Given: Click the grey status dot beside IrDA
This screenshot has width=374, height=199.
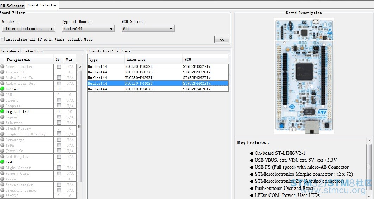Looking at the screenshot, I should coord(2,145).
